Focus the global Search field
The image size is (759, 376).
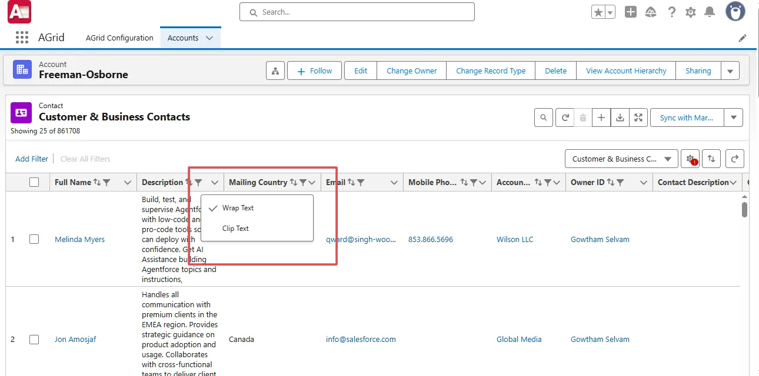pyautogui.click(x=357, y=12)
